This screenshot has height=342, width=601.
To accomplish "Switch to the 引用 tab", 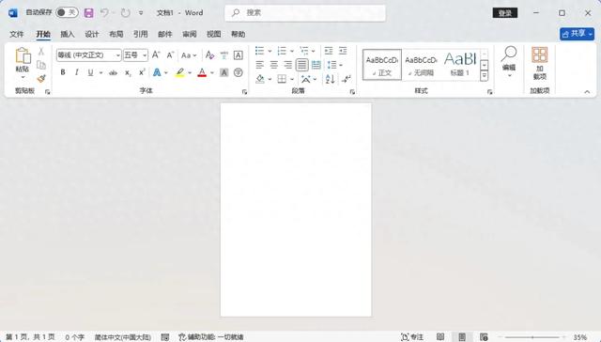I will pyautogui.click(x=141, y=34).
